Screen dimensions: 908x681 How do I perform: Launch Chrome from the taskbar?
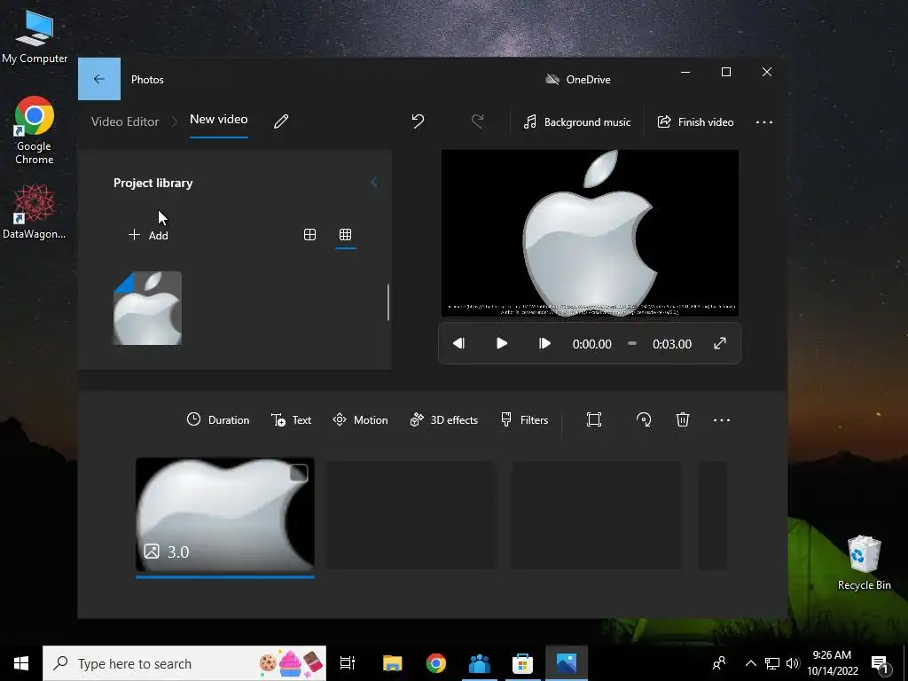(x=436, y=663)
